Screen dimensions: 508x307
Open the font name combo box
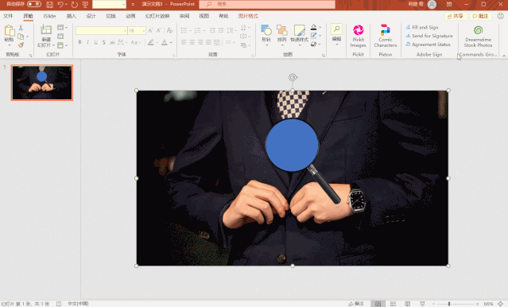click(102, 31)
